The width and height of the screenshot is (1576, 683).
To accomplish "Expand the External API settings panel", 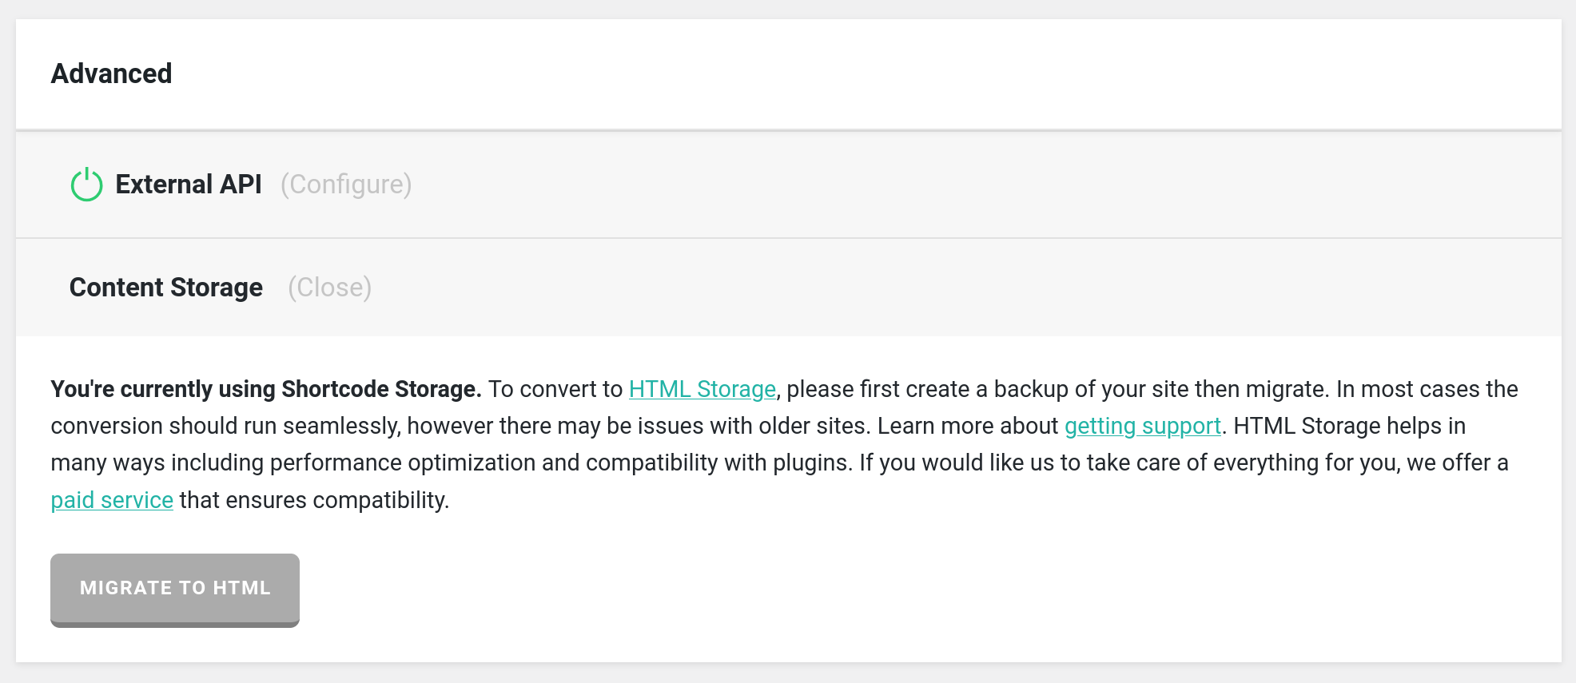I will click(347, 184).
